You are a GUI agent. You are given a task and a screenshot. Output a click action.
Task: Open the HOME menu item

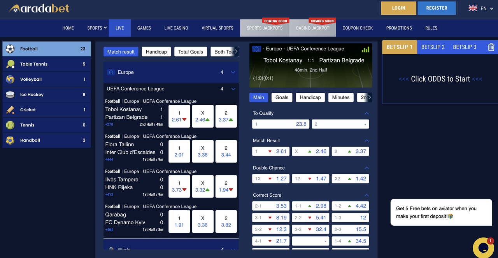point(68,28)
